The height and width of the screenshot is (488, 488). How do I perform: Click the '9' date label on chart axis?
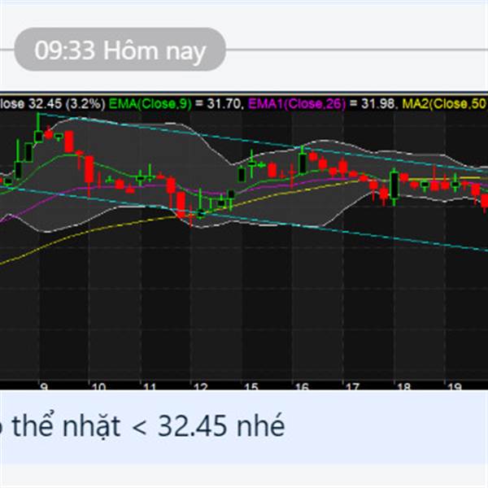(45, 386)
